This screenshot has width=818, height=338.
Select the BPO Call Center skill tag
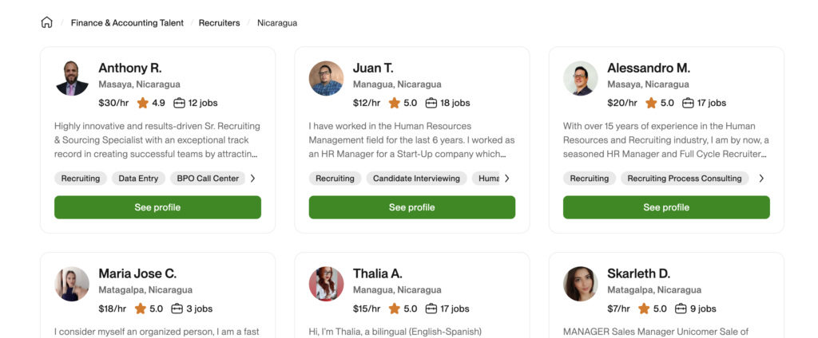[208, 179]
